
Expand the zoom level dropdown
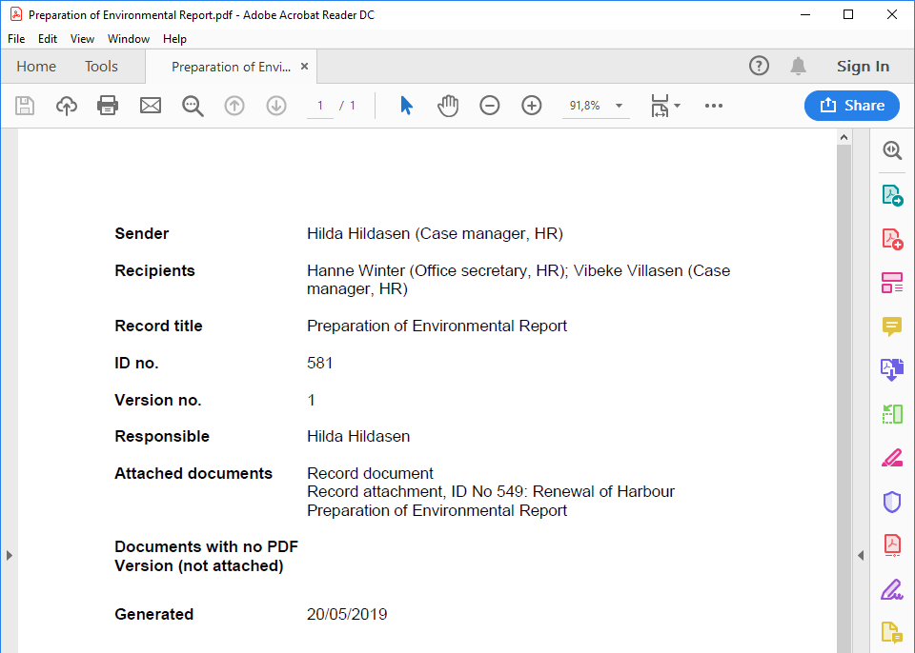click(619, 106)
